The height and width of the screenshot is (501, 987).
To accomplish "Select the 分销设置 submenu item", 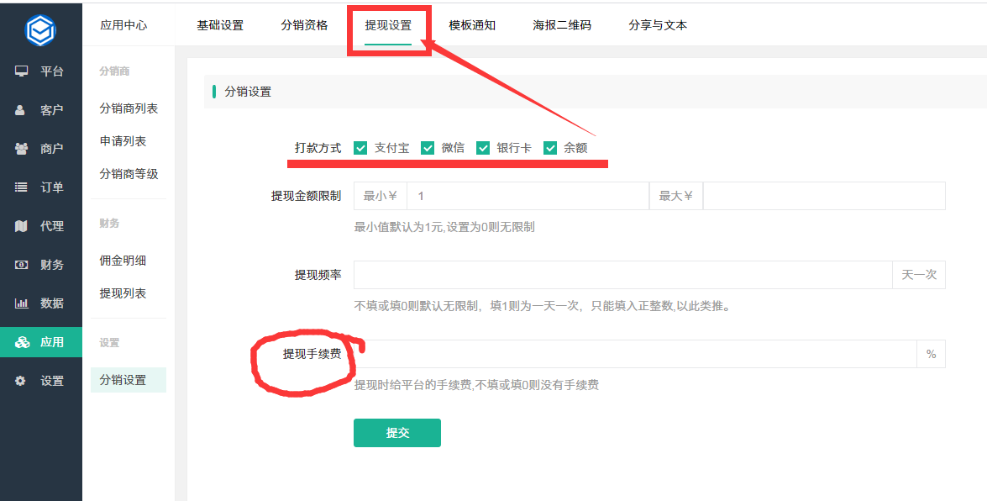I will point(129,380).
